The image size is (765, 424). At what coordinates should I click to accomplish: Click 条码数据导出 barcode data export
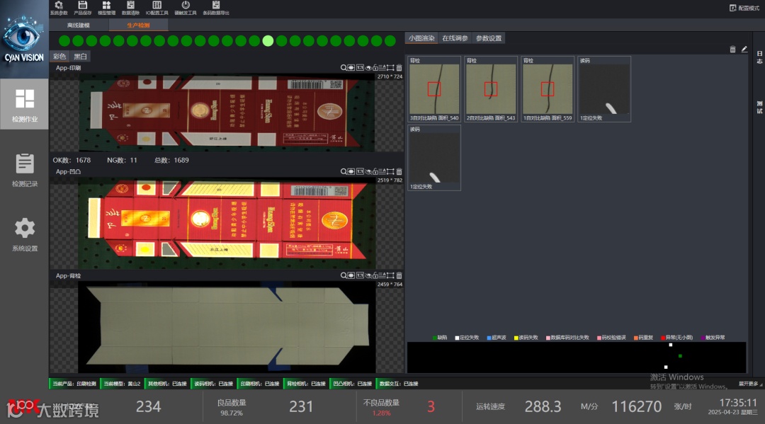tap(215, 8)
